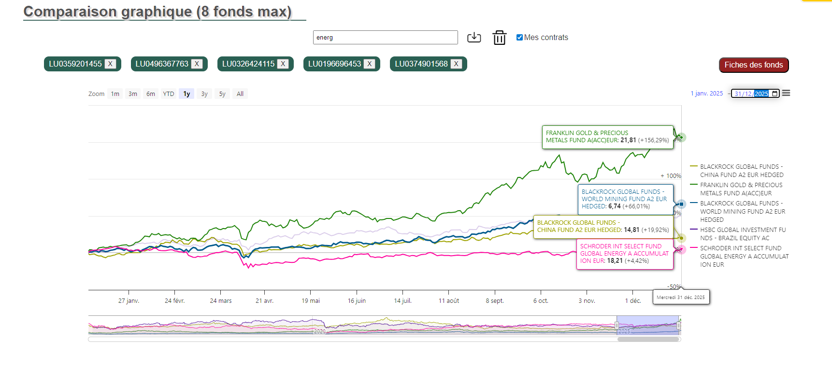
Task: Remove fund LU0326424115 via X icon
Action: click(283, 64)
